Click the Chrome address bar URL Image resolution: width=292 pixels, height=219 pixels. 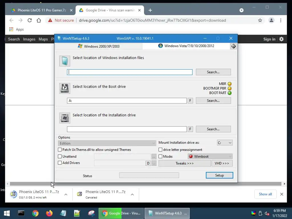pos(152,20)
